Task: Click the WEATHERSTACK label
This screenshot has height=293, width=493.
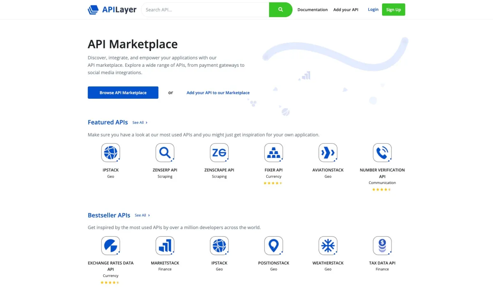Action: [328, 263]
